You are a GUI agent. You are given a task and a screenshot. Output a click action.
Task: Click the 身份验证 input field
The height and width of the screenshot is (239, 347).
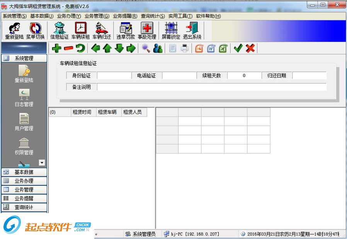(114, 76)
